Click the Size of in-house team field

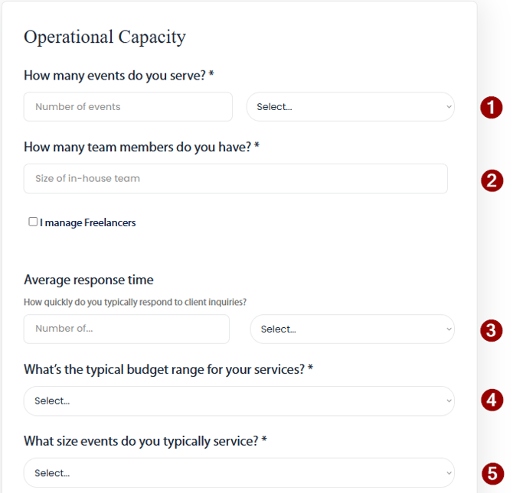pyautogui.click(x=235, y=179)
